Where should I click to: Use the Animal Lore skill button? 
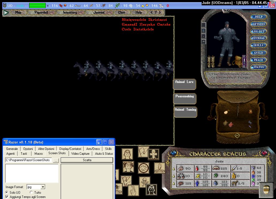click(185, 84)
